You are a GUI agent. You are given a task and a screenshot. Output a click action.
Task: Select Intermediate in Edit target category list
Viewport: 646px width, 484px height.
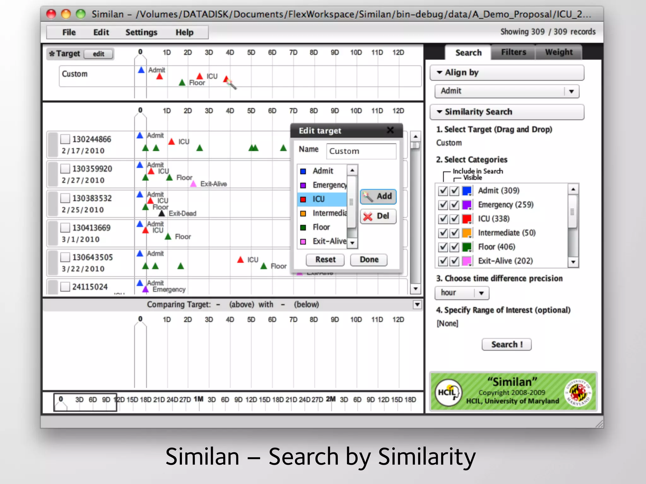322,213
